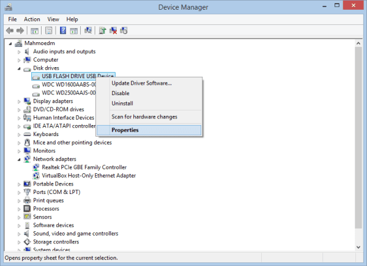Select USB FLASH DRIVE USB Device

coord(73,76)
